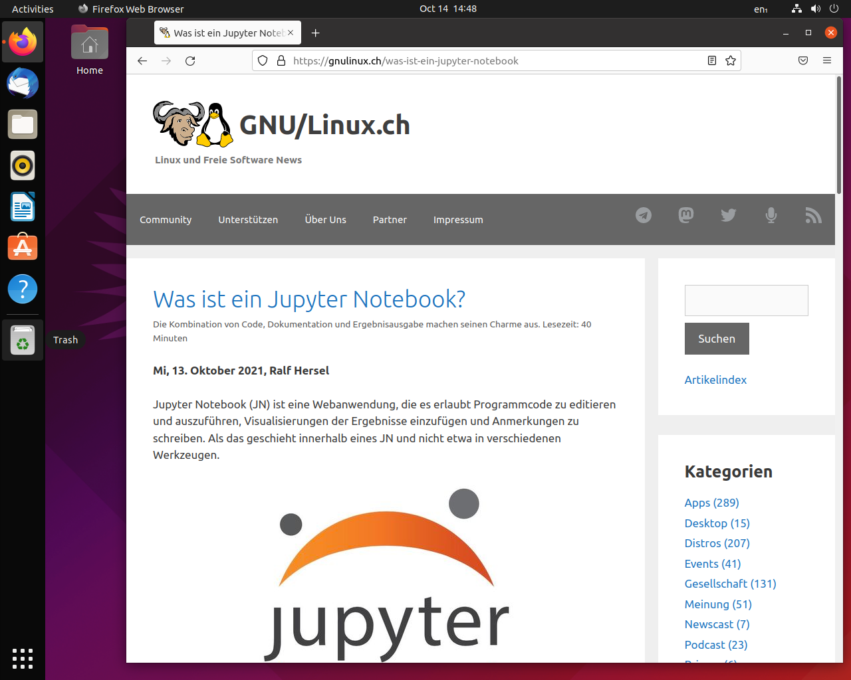Click the GNU/Linux.ch site title

click(324, 125)
